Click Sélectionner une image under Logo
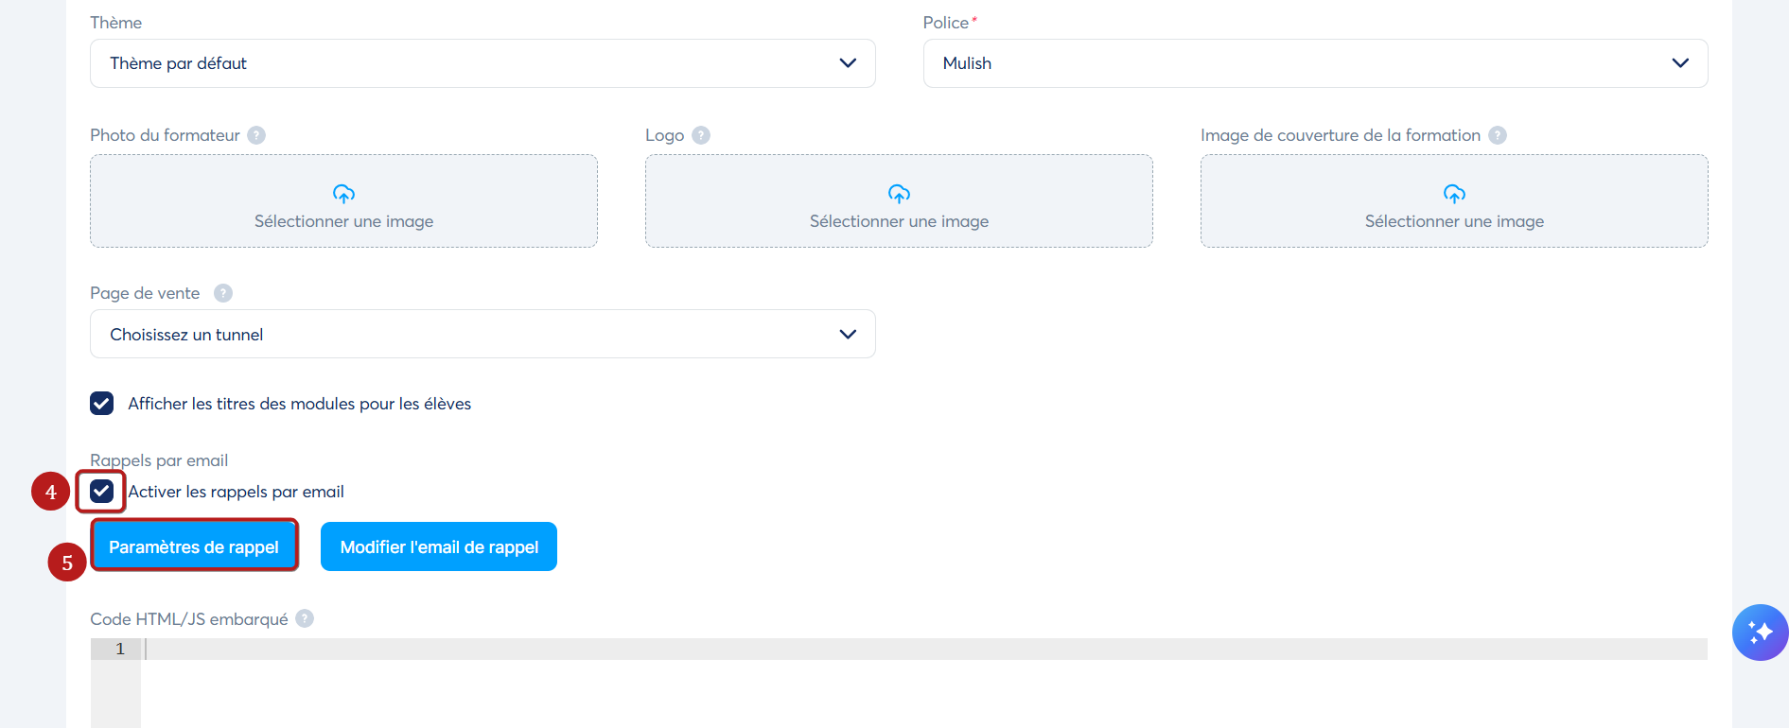The width and height of the screenshot is (1789, 728). [x=899, y=221]
